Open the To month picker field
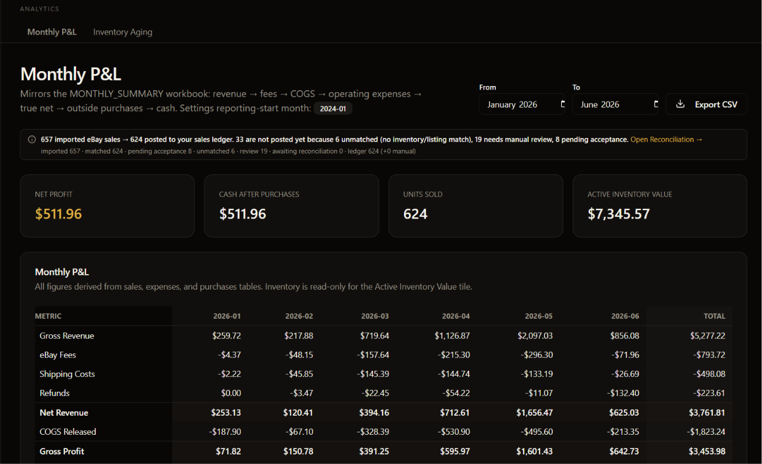This screenshot has height=464, width=762. point(615,104)
